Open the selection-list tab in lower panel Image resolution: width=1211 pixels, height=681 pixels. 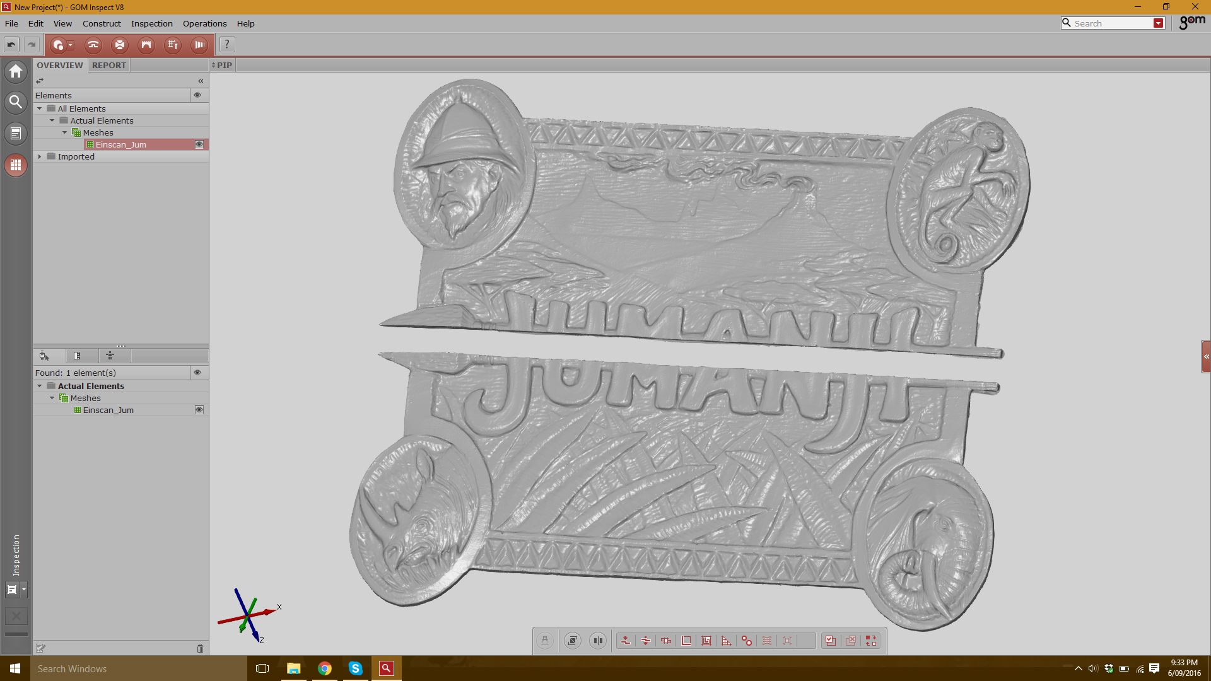[x=44, y=356]
